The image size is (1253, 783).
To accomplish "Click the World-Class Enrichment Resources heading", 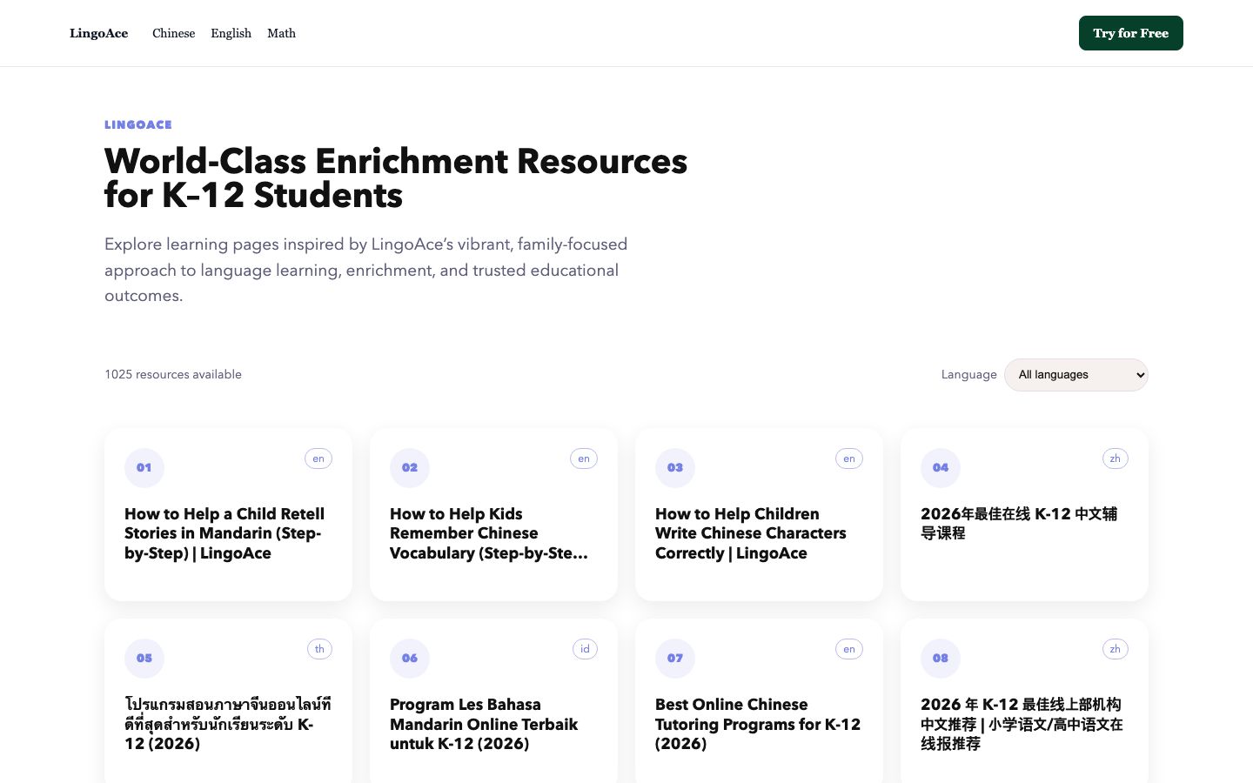I will [x=396, y=178].
